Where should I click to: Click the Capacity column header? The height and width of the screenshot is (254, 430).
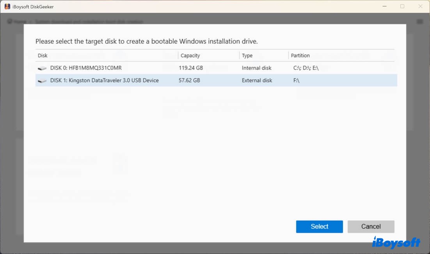(190, 56)
